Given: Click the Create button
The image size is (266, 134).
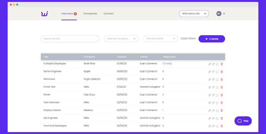Looking at the screenshot, I should coord(212,39).
